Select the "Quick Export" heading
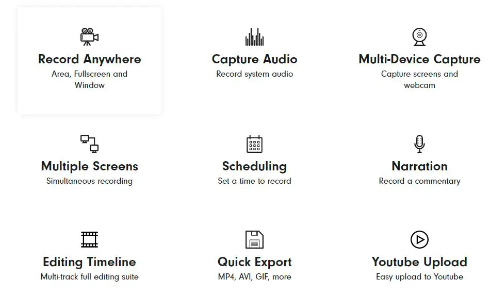The image size is (490, 297). pos(254,262)
